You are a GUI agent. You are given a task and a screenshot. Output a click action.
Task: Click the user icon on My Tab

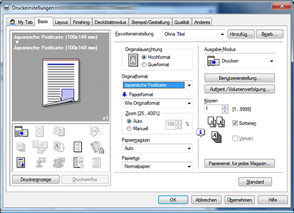[12, 22]
